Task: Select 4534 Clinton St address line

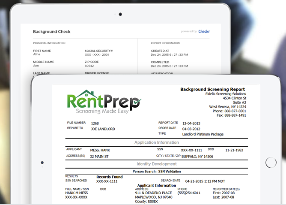Action: pos(234,98)
